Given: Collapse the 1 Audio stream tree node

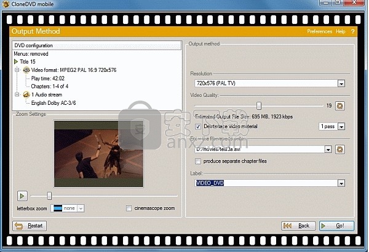Looking at the screenshot, I should pyautogui.click(x=17, y=94).
